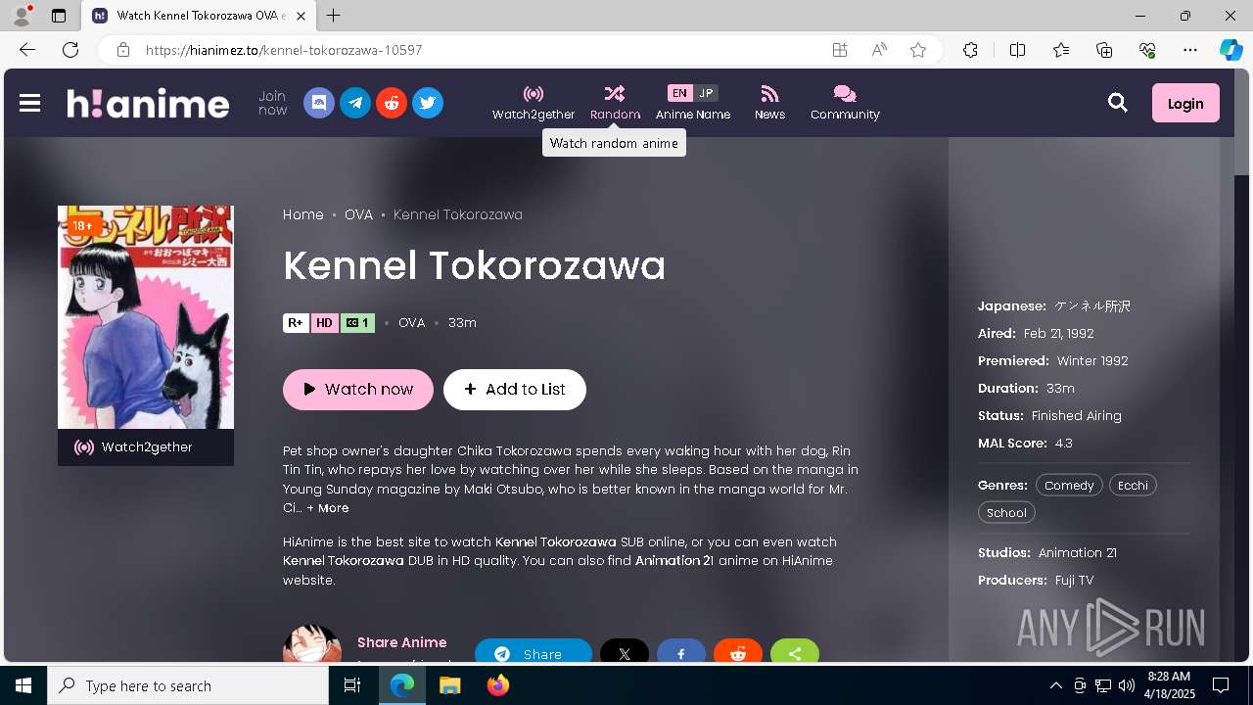Open the hamburger sidebar menu
Image resolution: width=1253 pixels, height=705 pixels.
[x=30, y=103]
